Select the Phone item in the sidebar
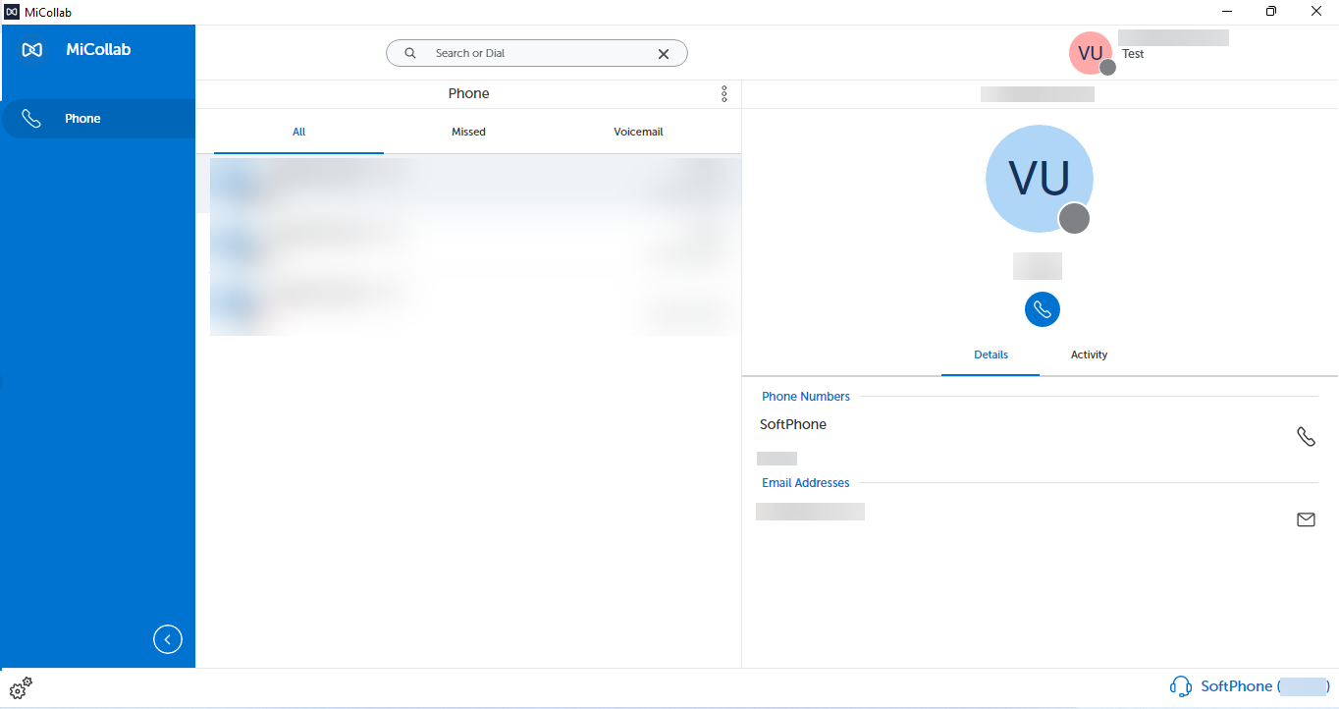Screen dimensions: 1339x709 (98, 119)
